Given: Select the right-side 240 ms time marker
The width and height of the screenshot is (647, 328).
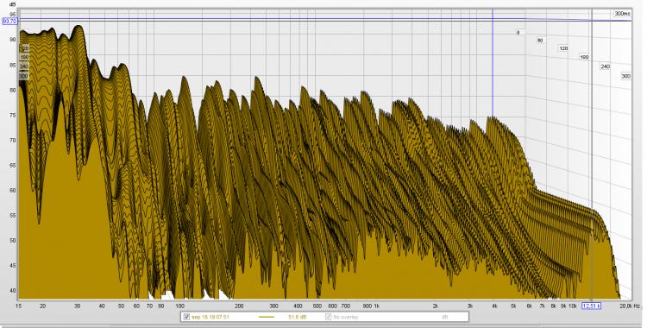Looking at the screenshot, I should [x=605, y=66].
